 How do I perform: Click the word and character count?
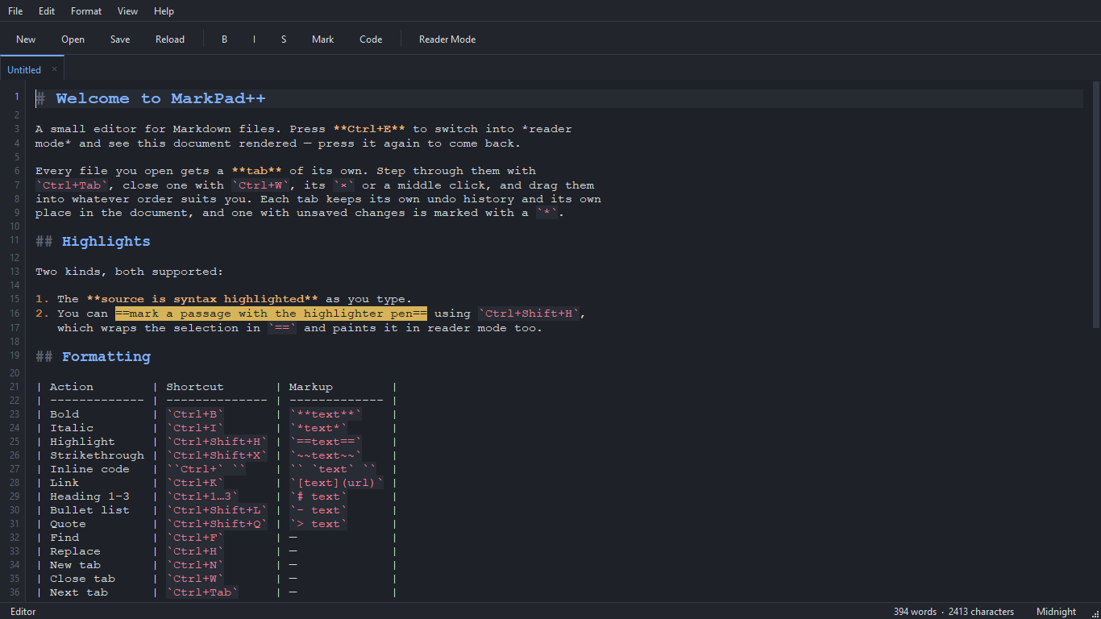pos(954,612)
